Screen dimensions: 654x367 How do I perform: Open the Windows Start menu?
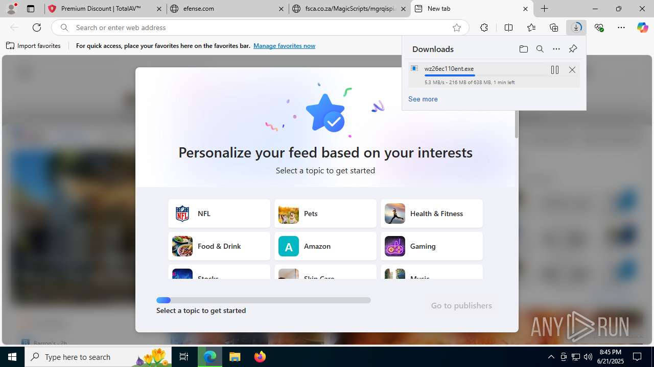click(x=12, y=357)
